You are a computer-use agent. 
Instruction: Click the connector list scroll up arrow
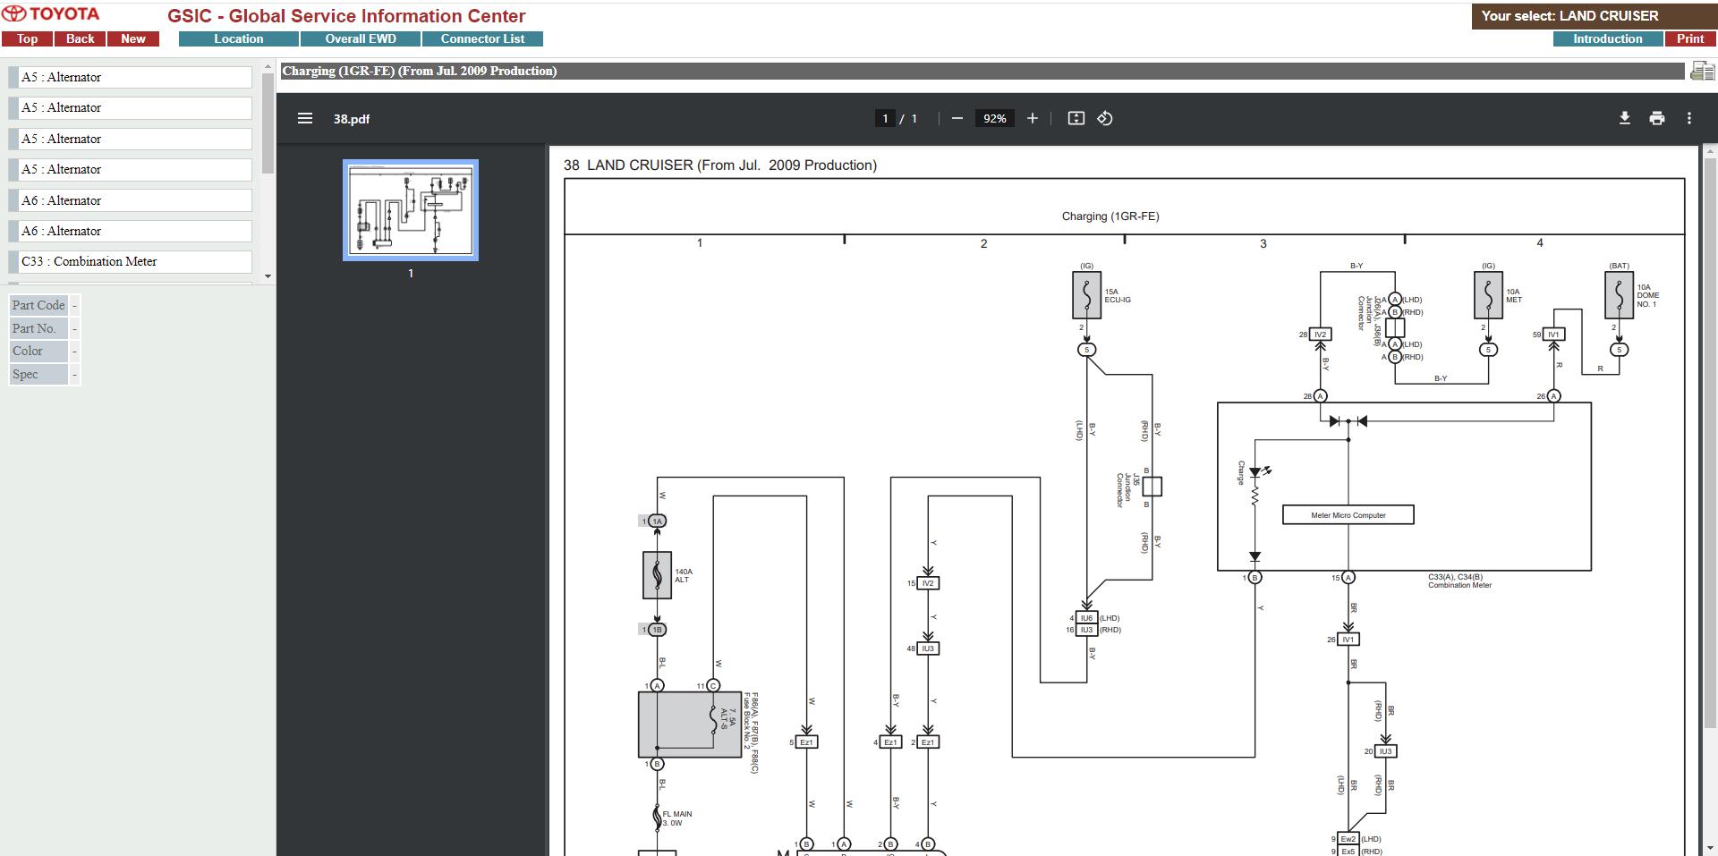click(268, 65)
